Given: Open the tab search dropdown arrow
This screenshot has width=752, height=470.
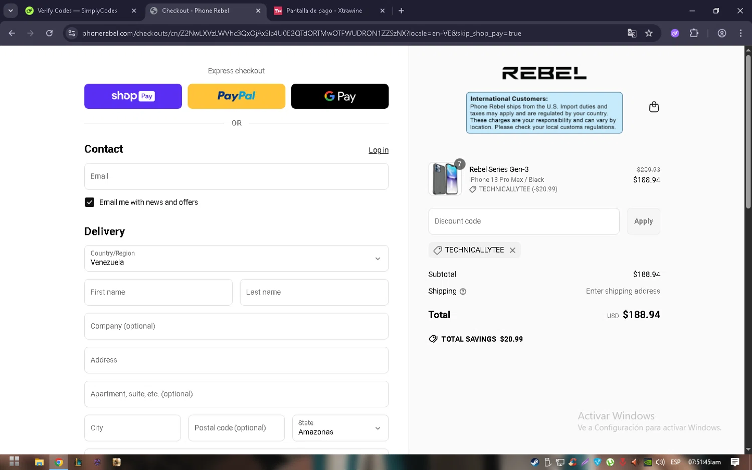Looking at the screenshot, I should [11, 11].
